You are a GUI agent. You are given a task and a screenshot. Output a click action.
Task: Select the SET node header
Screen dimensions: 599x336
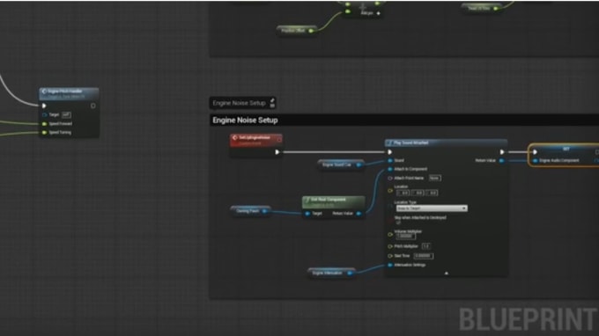564,149
